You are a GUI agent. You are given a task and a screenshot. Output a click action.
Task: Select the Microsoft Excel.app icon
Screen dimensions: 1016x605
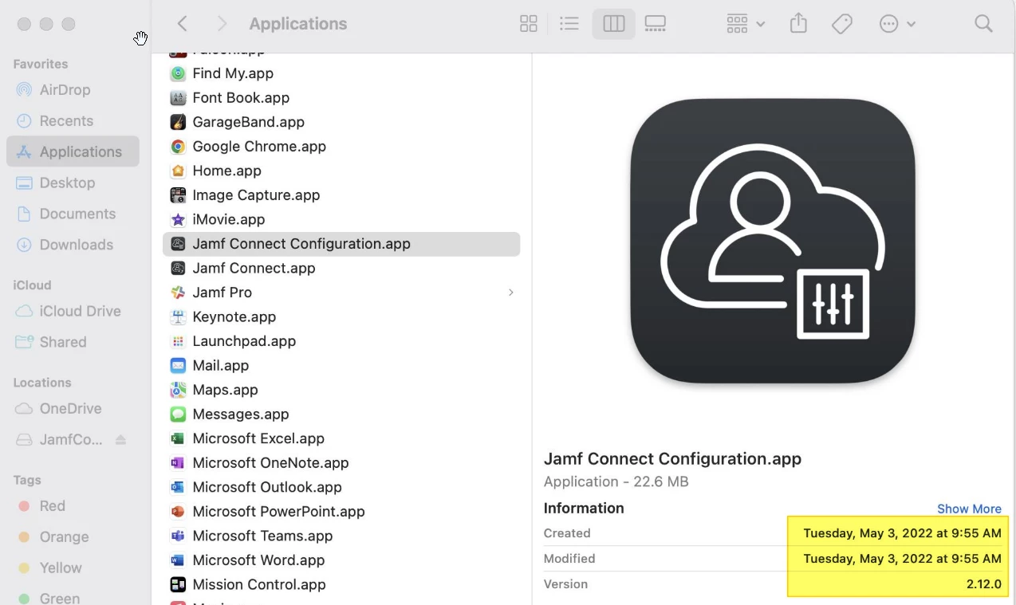[x=178, y=438]
